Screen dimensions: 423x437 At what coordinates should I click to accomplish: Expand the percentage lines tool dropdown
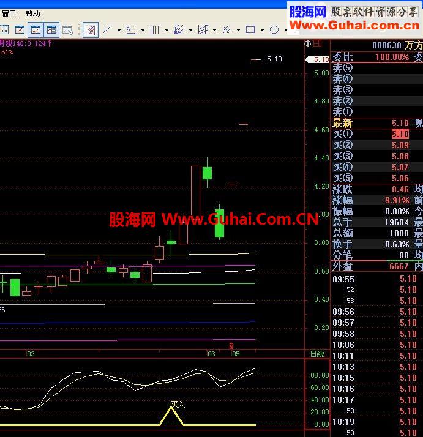(143, 30)
